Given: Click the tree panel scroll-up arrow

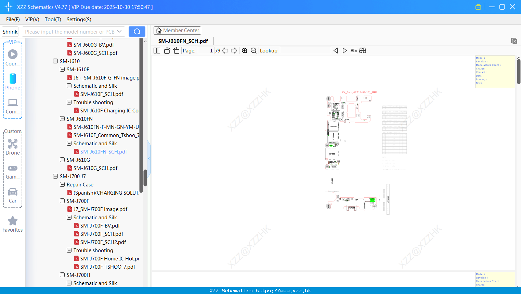Looking at the screenshot, I should pyautogui.click(x=145, y=41).
